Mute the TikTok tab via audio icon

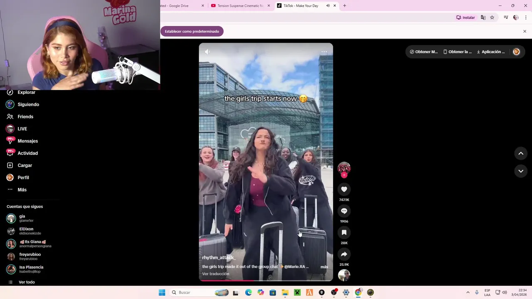328,6
